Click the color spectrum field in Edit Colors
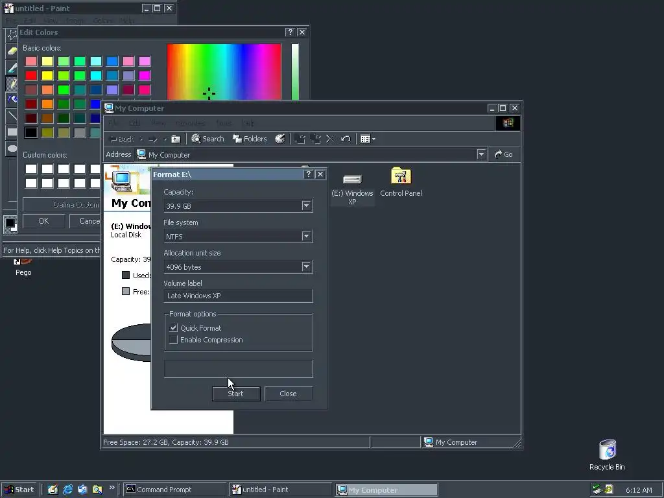This screenshot has width=664, height=498. point(224,72)
